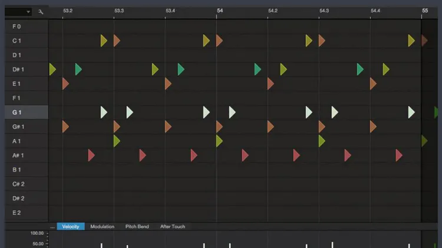
Task: Open the Pitch Bend lane
Action: pos(137,226)
